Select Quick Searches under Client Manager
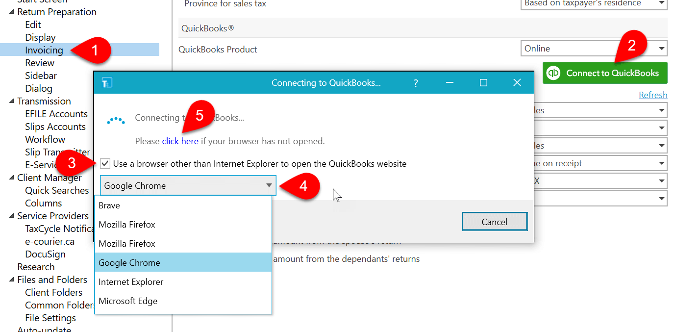 click(x=57, y=190)
